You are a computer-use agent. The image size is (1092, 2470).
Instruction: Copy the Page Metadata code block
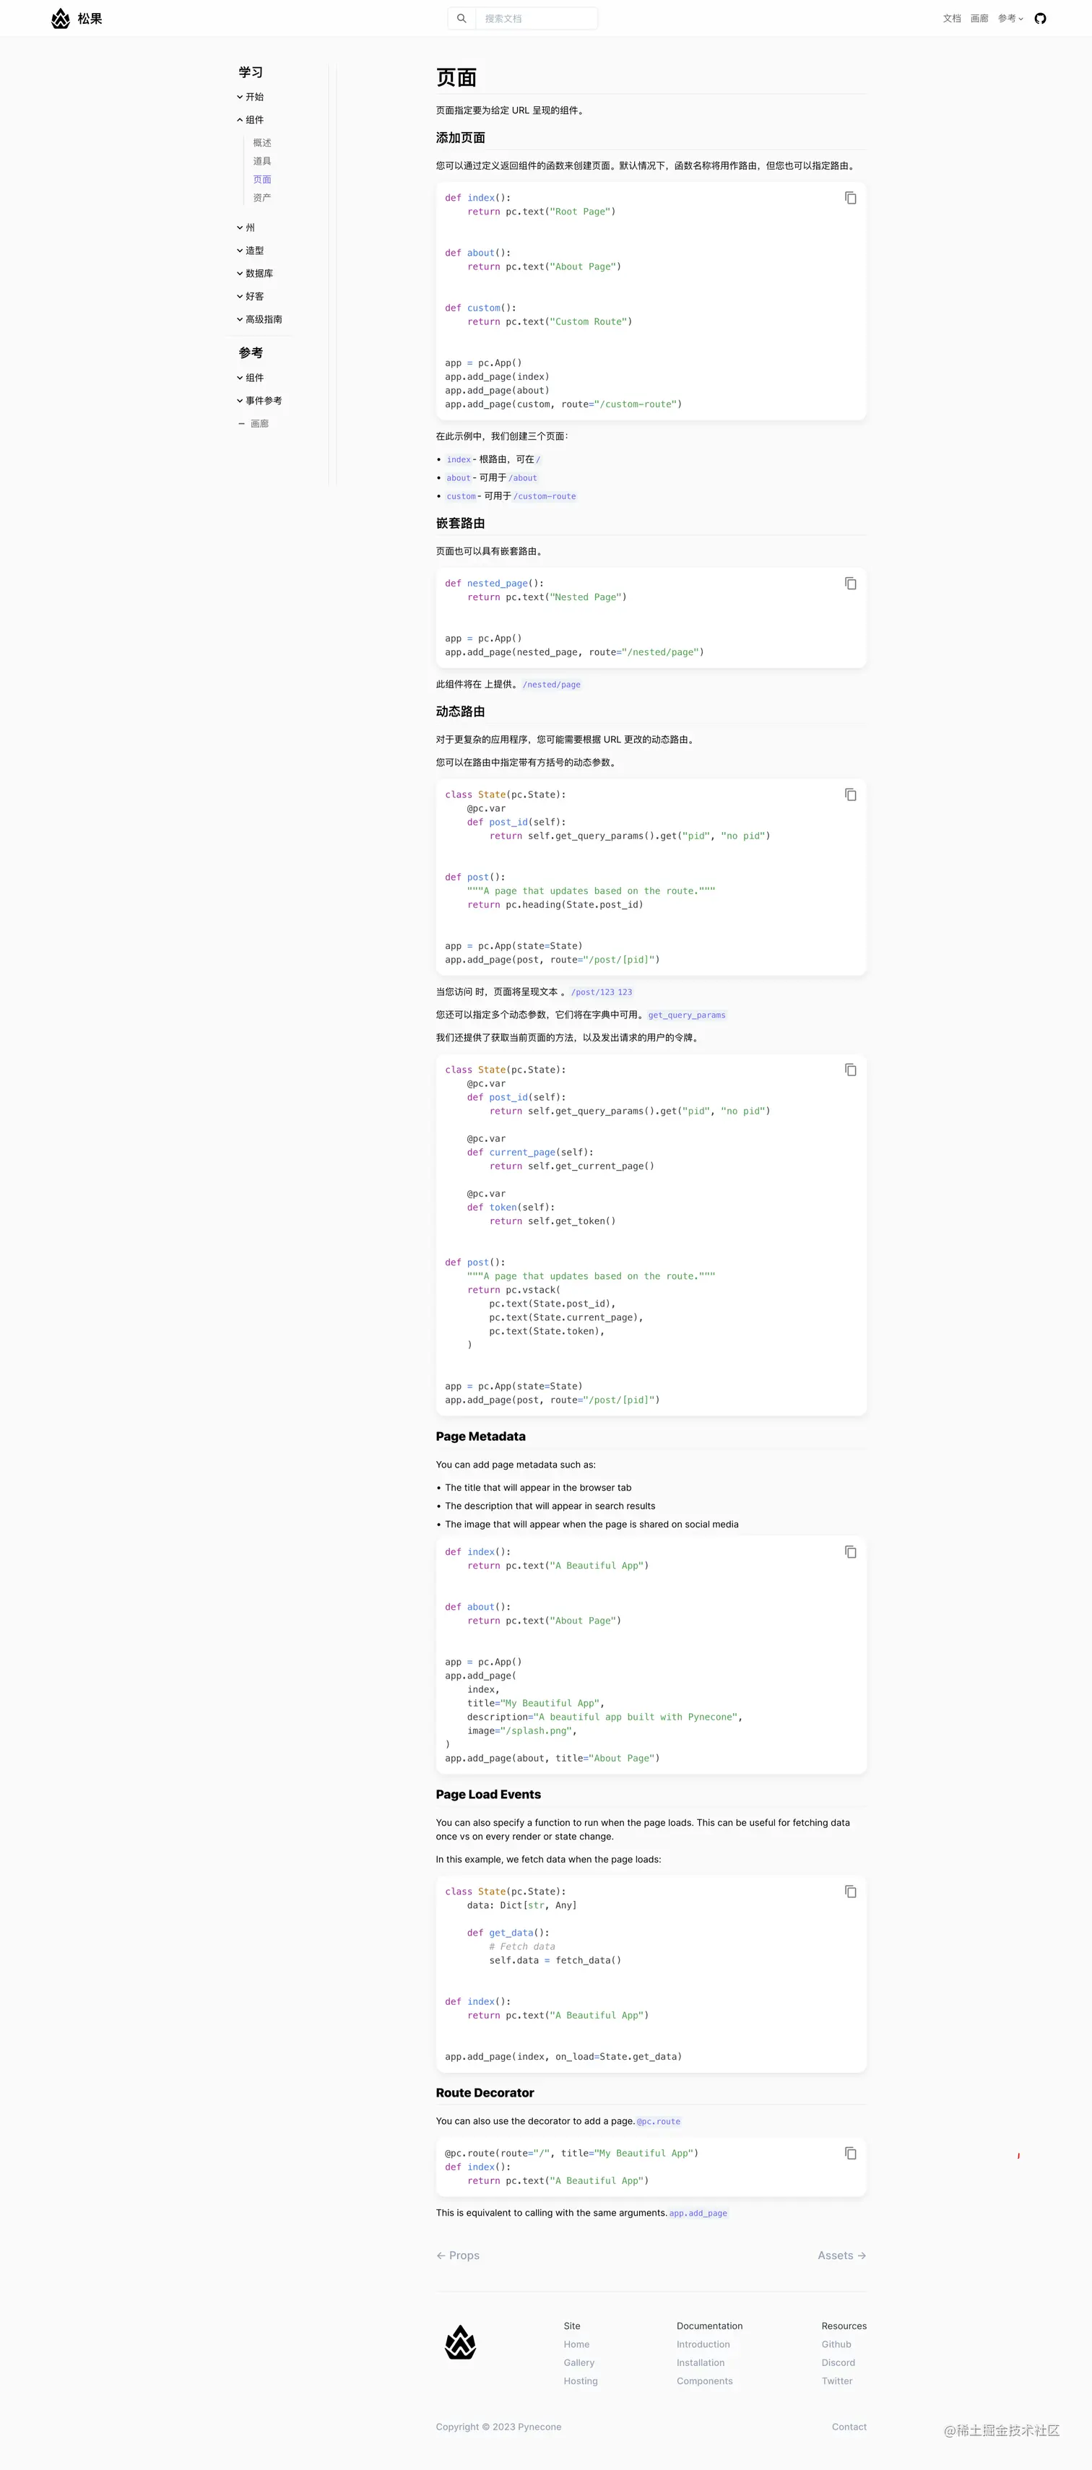tap(849, 1551)
